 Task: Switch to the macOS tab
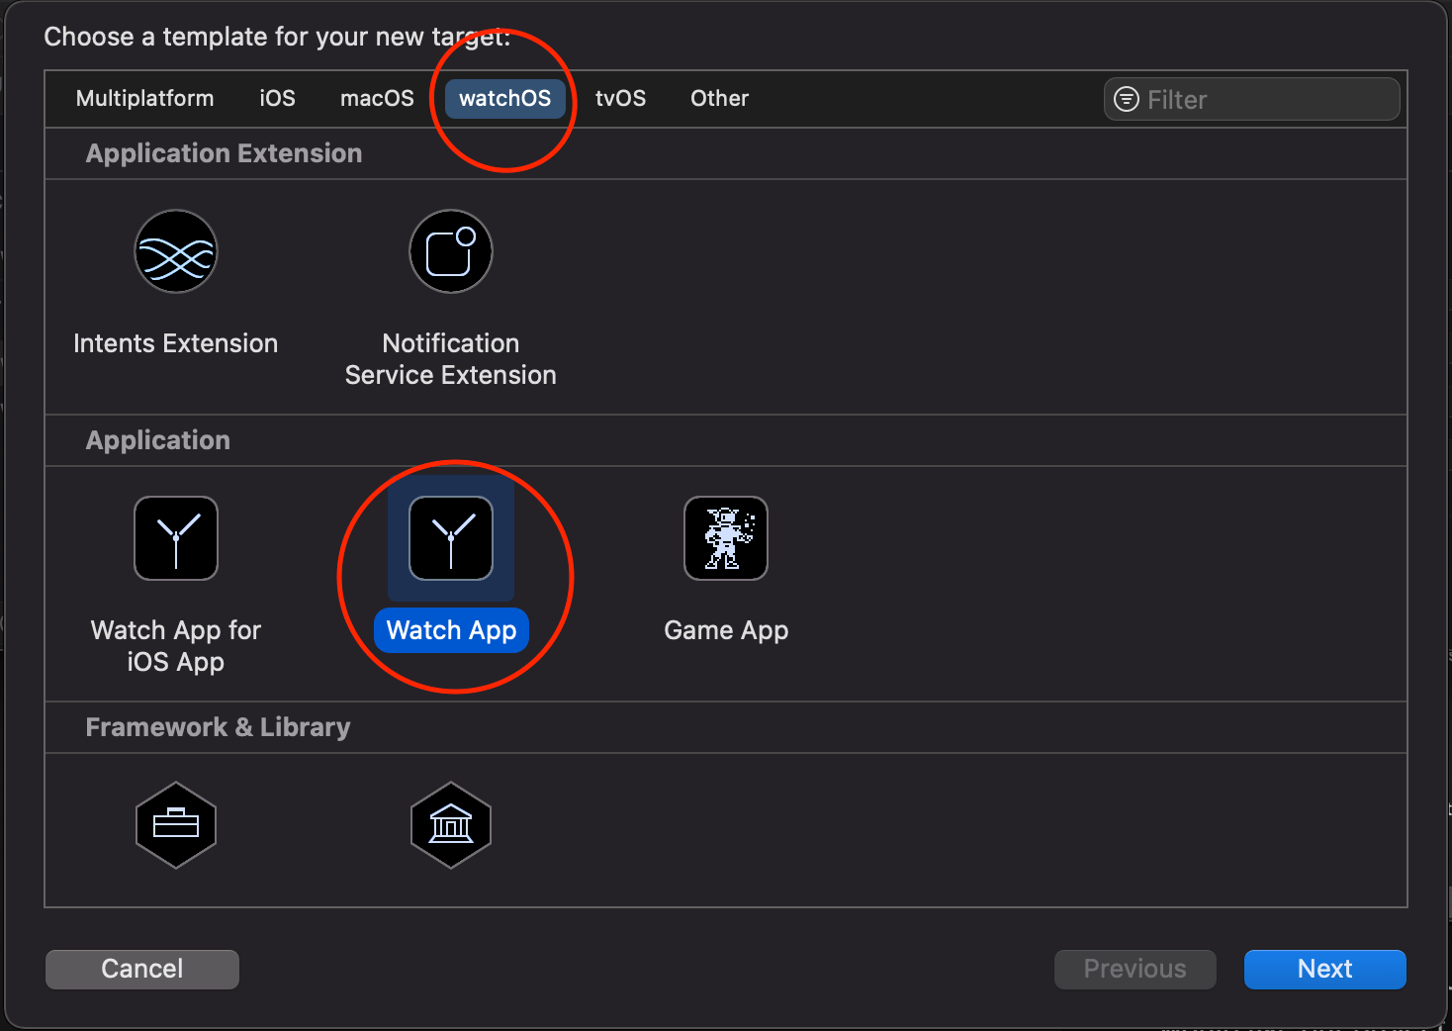click(x=377, y=98)
